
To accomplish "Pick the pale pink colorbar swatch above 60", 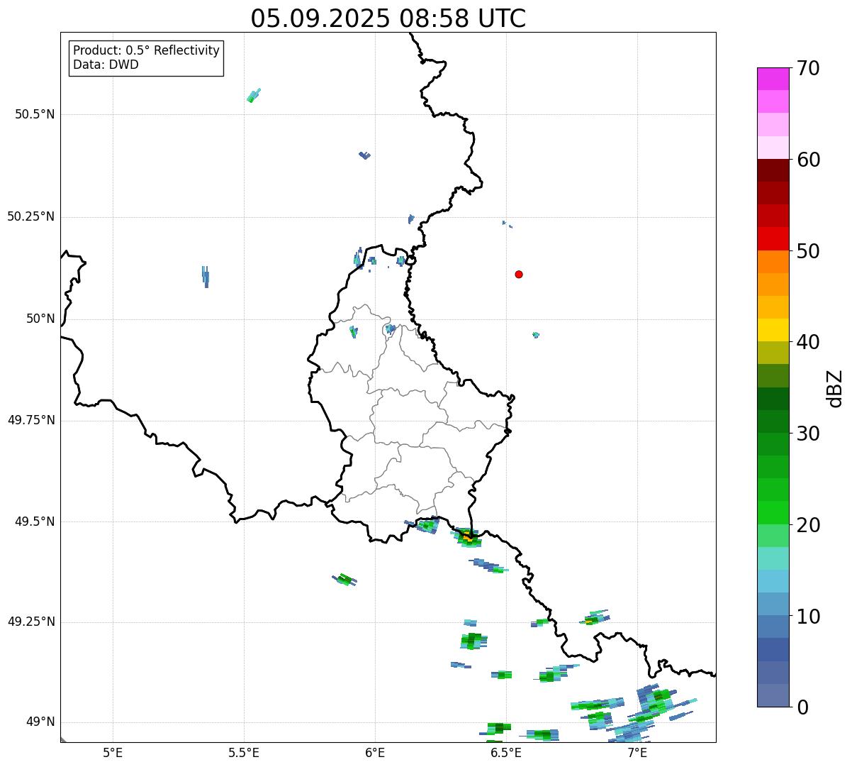I will (773, 148).
